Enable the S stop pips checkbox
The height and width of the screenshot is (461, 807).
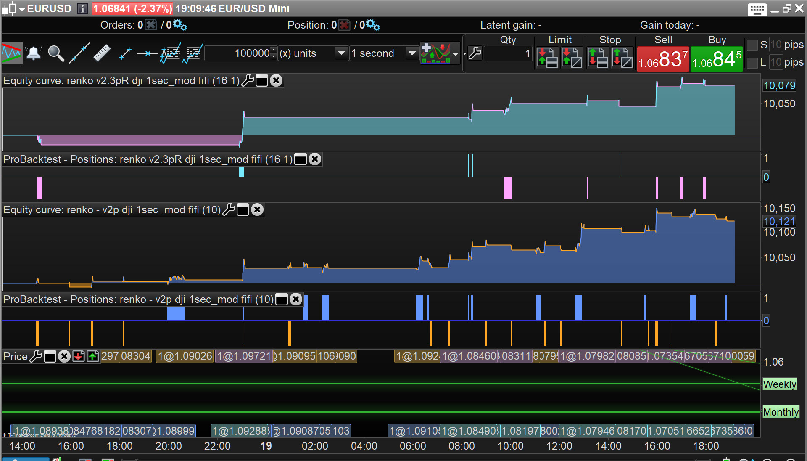pyautogui.click(x=752, y=45)
